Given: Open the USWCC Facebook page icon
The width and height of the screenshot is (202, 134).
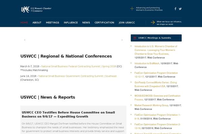Looking at the screenshot, I should 175,9.
